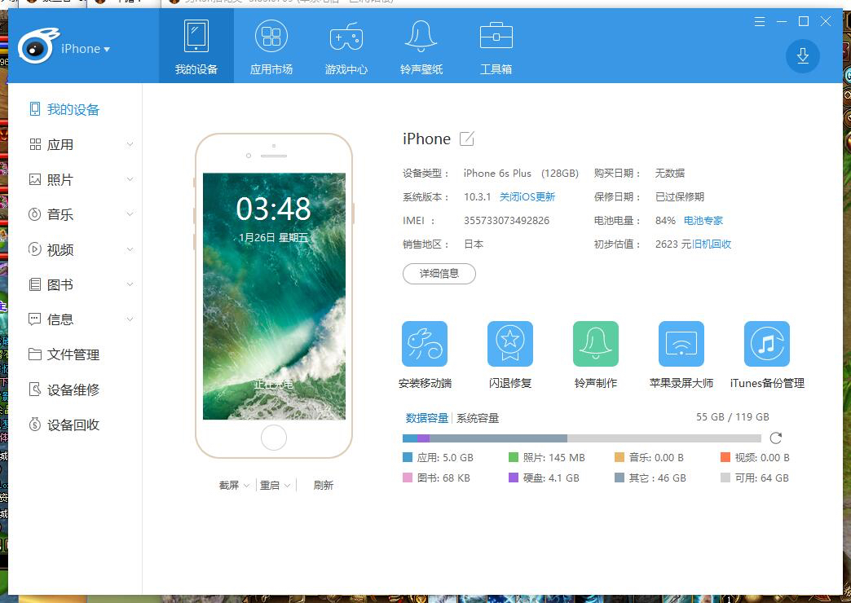Click the 音乐: 0.00 B legend entry
The height and width of the screenshot is (603, 851).
coord(649,457)
